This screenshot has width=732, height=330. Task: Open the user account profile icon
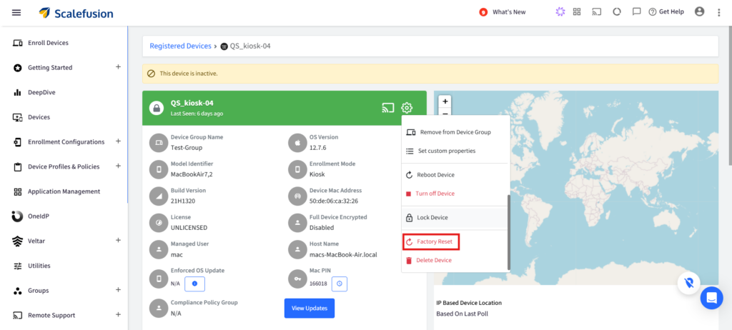click(x=699, y=11)
